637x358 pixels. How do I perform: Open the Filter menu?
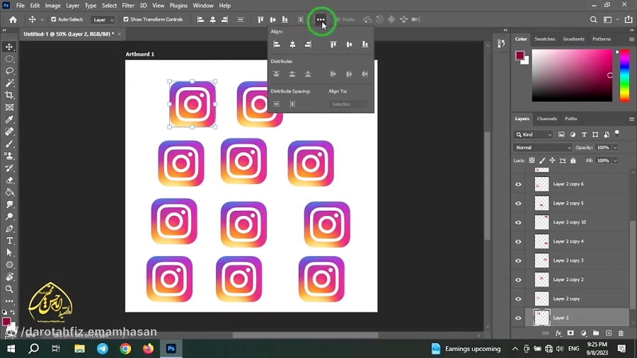(x=128, y=6)
